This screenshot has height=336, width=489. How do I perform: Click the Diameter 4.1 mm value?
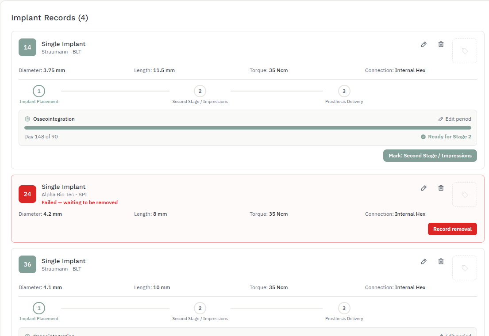53,288
